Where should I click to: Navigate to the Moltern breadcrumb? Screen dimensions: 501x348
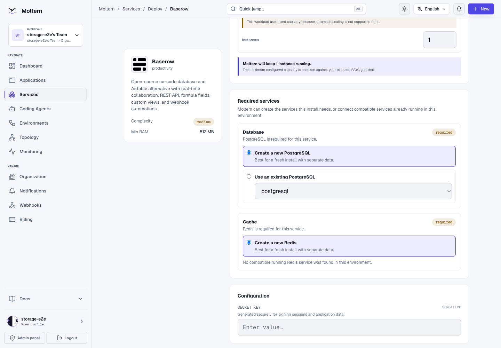click(x=107, y=9)
